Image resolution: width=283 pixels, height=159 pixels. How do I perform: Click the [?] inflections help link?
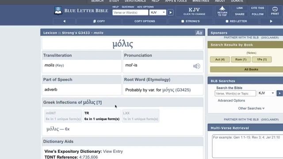coord(99,102)
